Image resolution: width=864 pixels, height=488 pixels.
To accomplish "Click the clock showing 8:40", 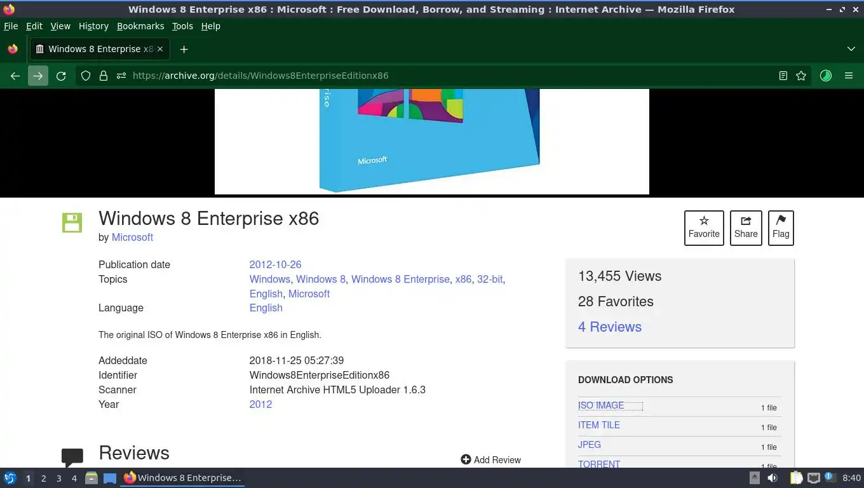I will click(851, 478).
